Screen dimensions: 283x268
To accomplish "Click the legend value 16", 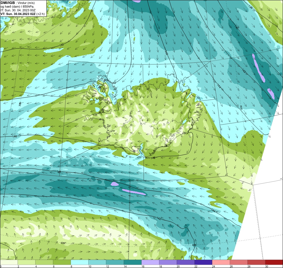I will pyautogui.click(x=143, y=266).
